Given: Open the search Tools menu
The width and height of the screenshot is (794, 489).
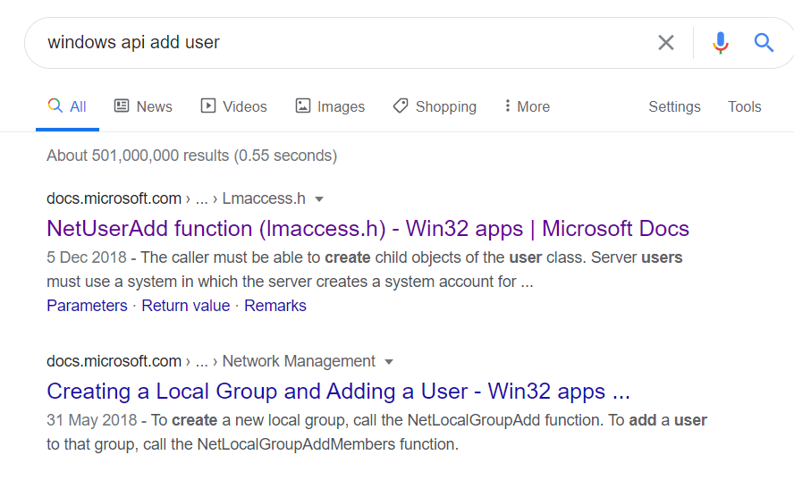Looking at the screenshot, I should coord(744,106).
